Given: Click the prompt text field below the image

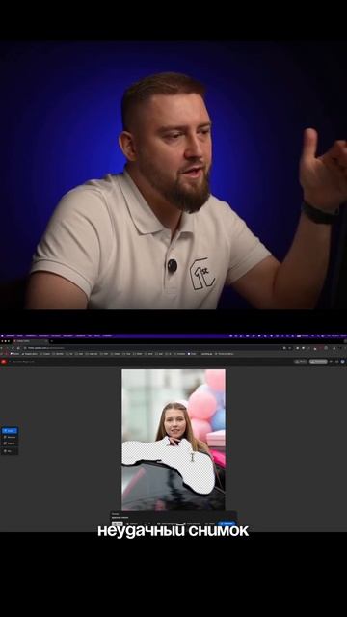Looking at the screenshot, I should pos(173,516).
